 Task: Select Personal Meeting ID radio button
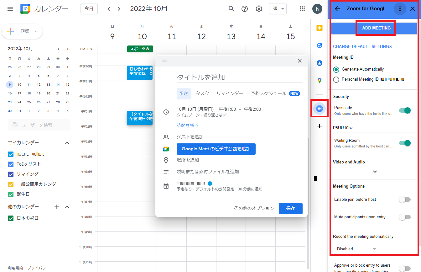336,79
